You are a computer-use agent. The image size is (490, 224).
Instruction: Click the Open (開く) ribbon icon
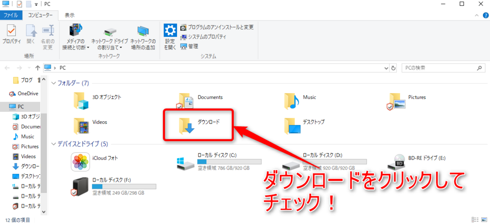(x=31, y=34)
